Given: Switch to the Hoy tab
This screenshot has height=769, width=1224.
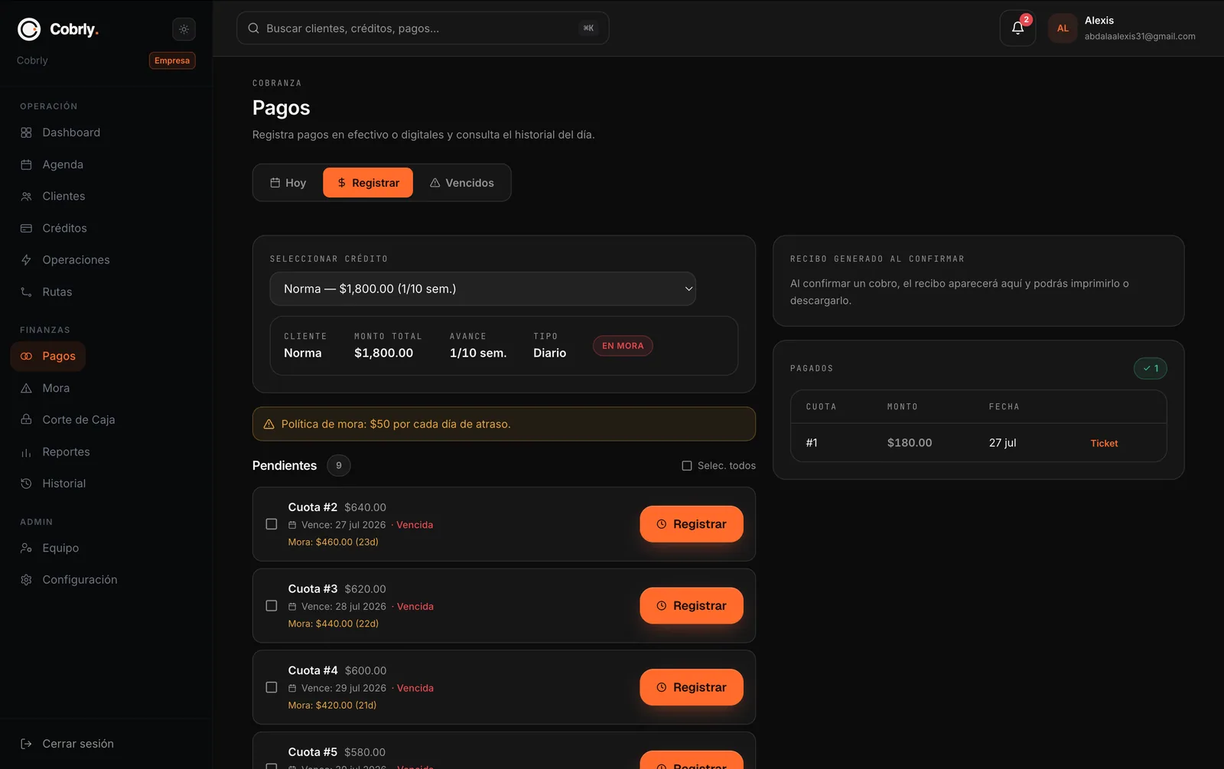Looking at the screenshot, I should pyautogui.click(x=288, y=183).
